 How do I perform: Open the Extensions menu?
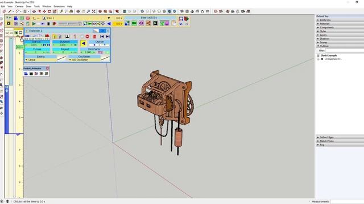tap(59, 6)
